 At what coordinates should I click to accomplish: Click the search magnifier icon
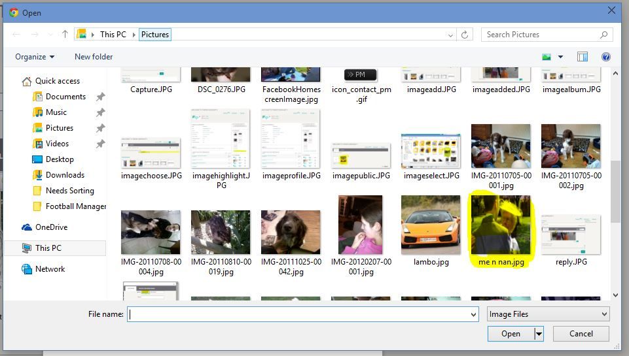coord(603,35)
